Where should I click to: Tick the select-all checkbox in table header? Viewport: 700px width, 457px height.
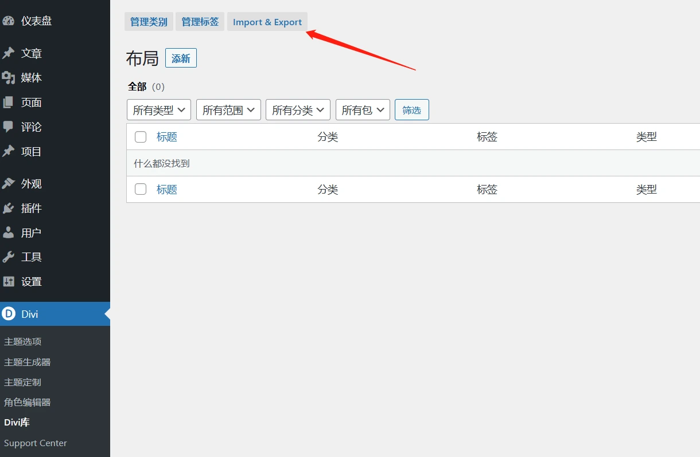click(x=141, y=137)
